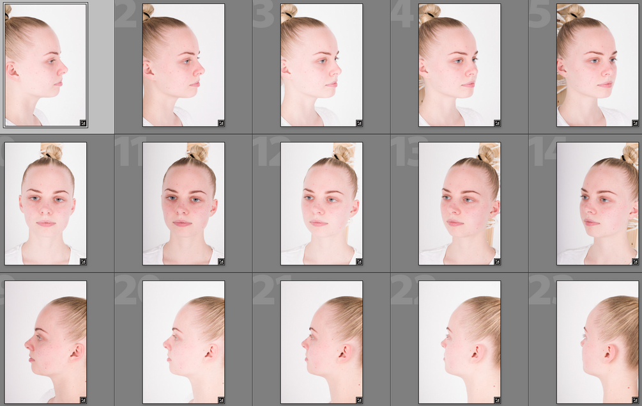This screenshot has width=642, height=406.
Task: Select the photo thumbnail in grid cell 13
Action: click(459, 203)
